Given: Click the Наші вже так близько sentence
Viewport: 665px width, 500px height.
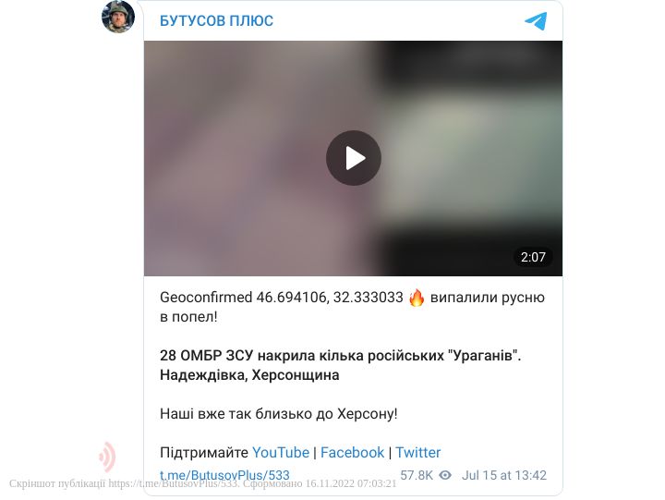Looking at the screenshot, I should click(x=279, y=413).
